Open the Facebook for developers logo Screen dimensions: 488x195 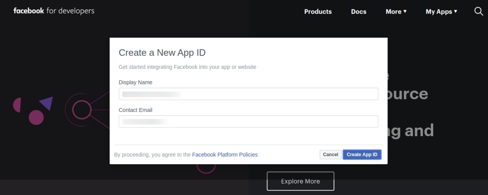coord(54,11)
